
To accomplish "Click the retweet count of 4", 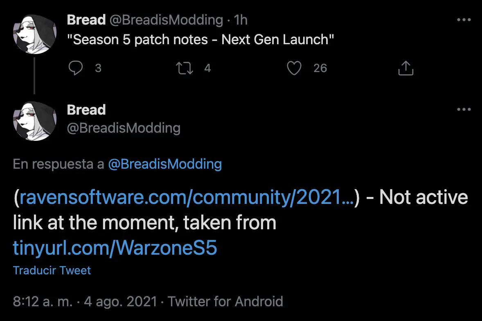I will click(x=207, y=68).
